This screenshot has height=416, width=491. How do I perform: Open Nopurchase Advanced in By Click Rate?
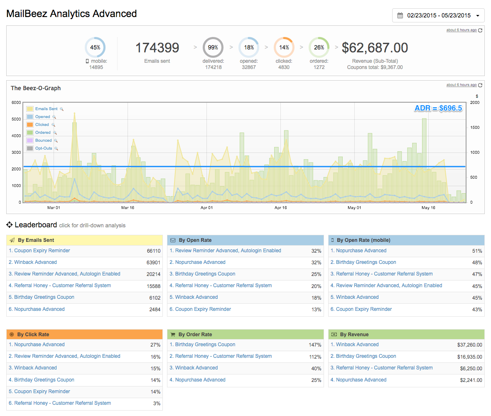pyautogui.click(x=39, y=344)
